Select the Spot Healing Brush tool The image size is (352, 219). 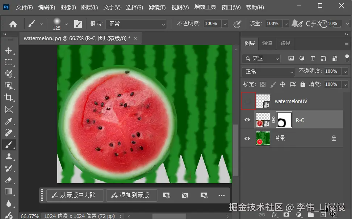click(9, 133)
